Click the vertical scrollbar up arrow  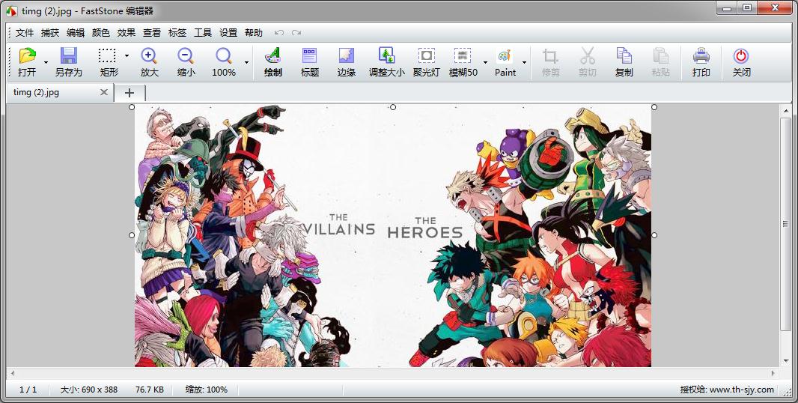(x=785, y=110)
